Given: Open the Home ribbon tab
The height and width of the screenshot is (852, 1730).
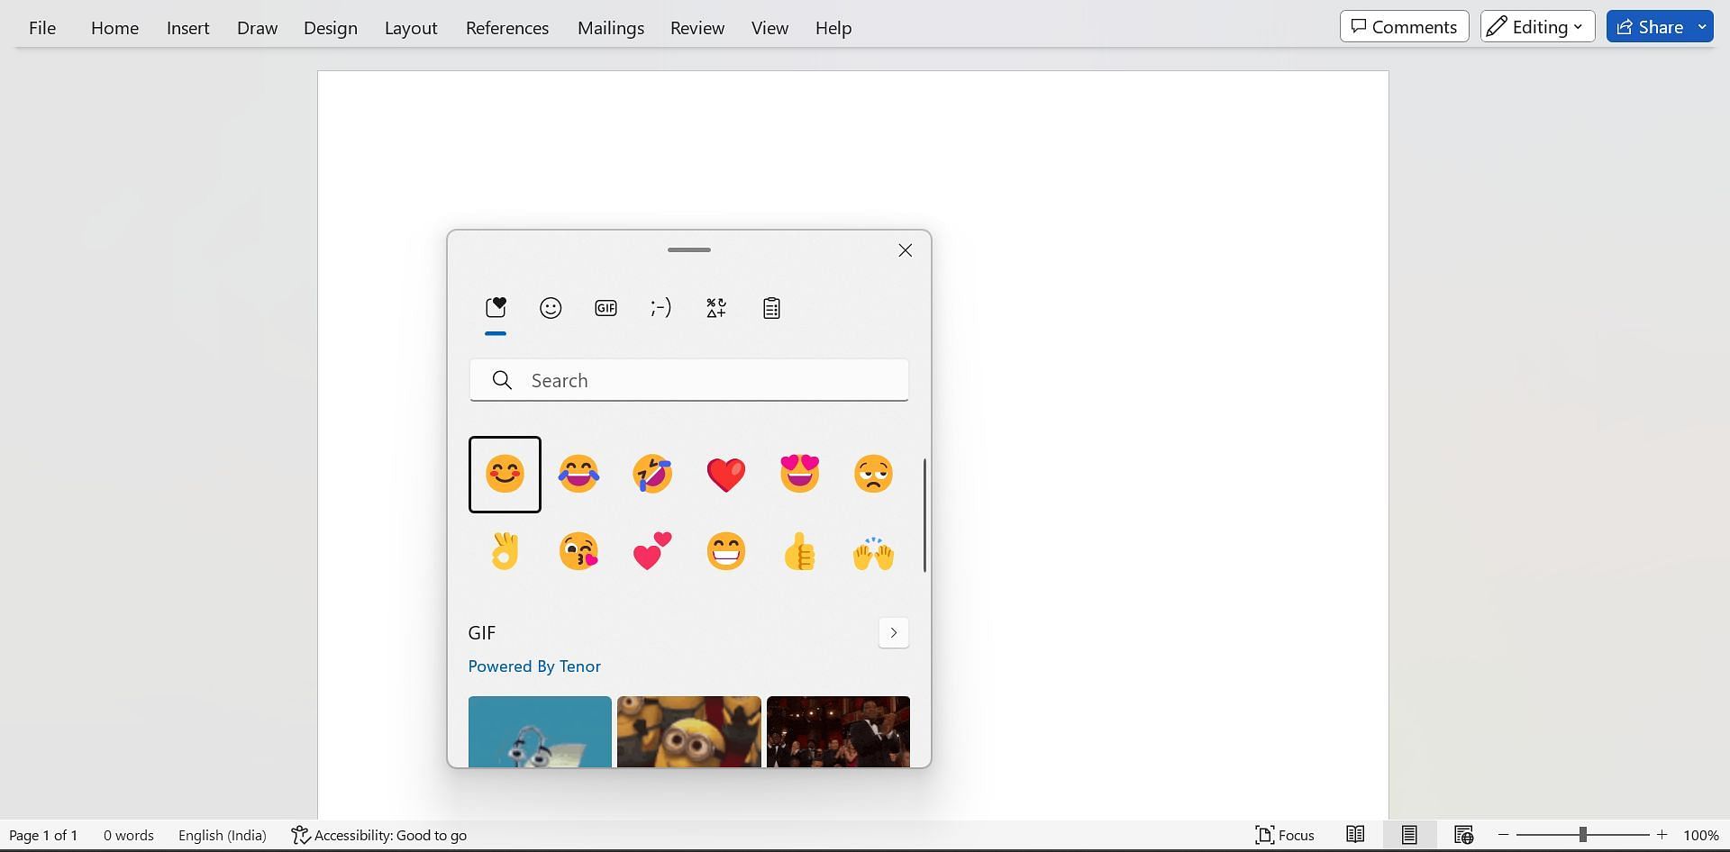Looking at the screenshot, I should pos(114,28).
